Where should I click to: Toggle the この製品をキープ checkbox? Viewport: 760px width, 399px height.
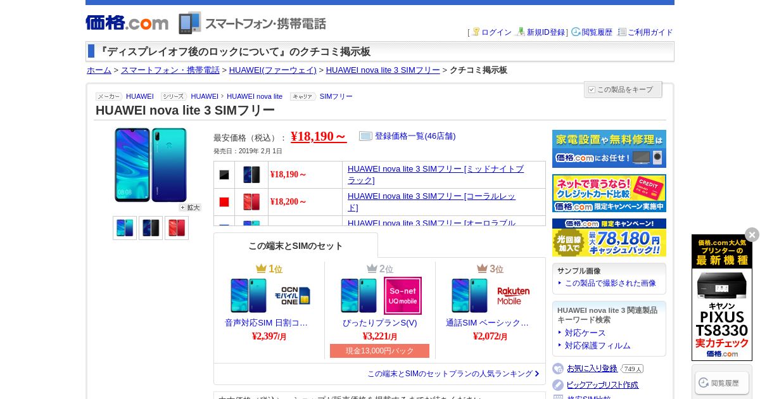click(x=592, y=89)
